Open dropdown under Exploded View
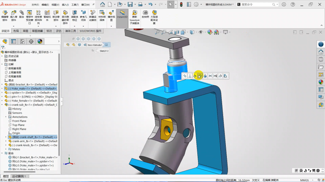The height and width of the screenshot is (182, 325). [x=111, y=26]
